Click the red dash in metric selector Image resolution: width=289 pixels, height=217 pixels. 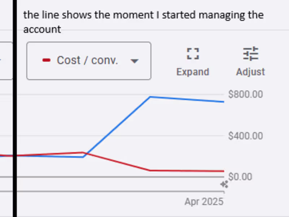click(46, 61)
